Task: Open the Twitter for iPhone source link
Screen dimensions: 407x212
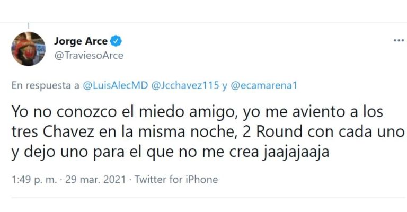Action: tap(176, 180)
